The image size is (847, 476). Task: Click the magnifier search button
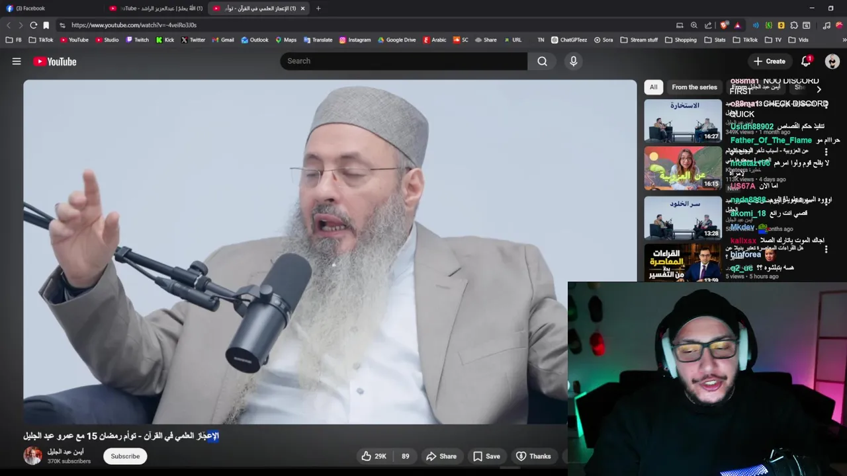(x=542, y=61)
